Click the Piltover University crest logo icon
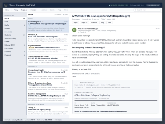 coord(6,5)
